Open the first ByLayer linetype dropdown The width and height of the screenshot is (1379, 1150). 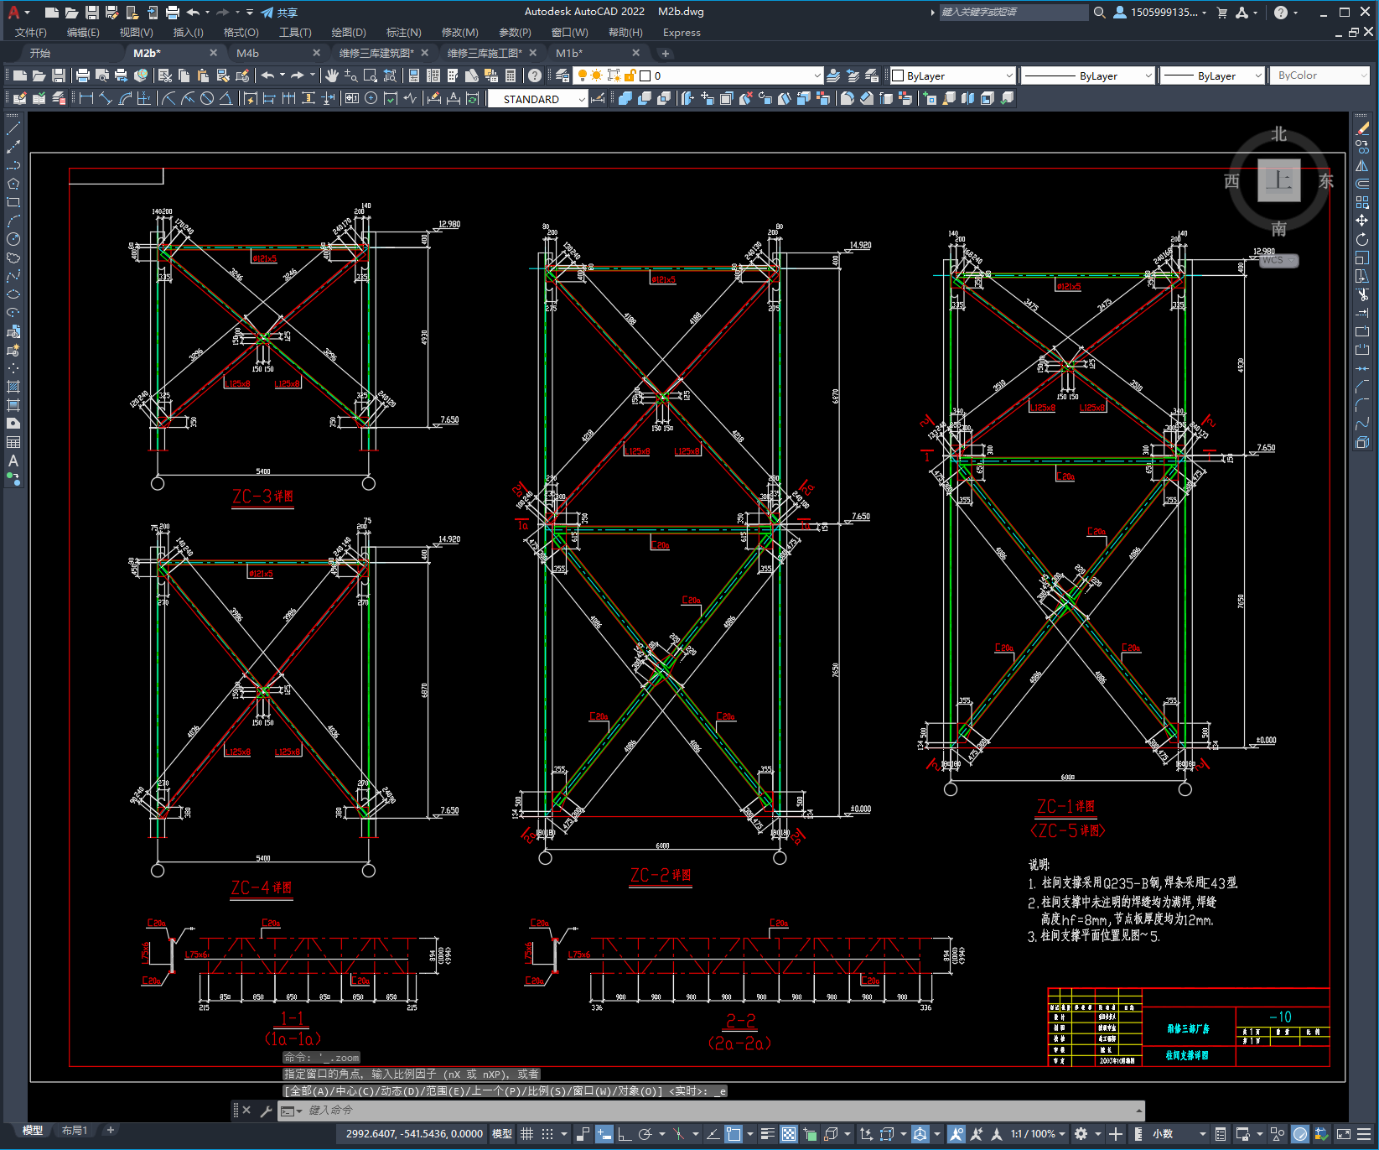(1088, 75)
